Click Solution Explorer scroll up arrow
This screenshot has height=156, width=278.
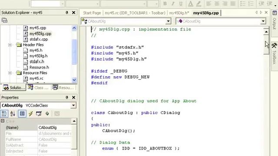[x=74, y=28]
